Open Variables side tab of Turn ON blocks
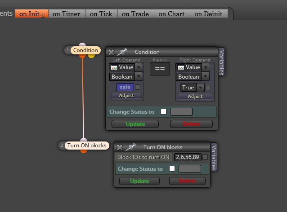Viewport: 287px width, 212px height. (x=214, y=158)
